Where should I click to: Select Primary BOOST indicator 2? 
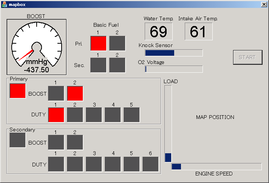[x=75, y=93]
